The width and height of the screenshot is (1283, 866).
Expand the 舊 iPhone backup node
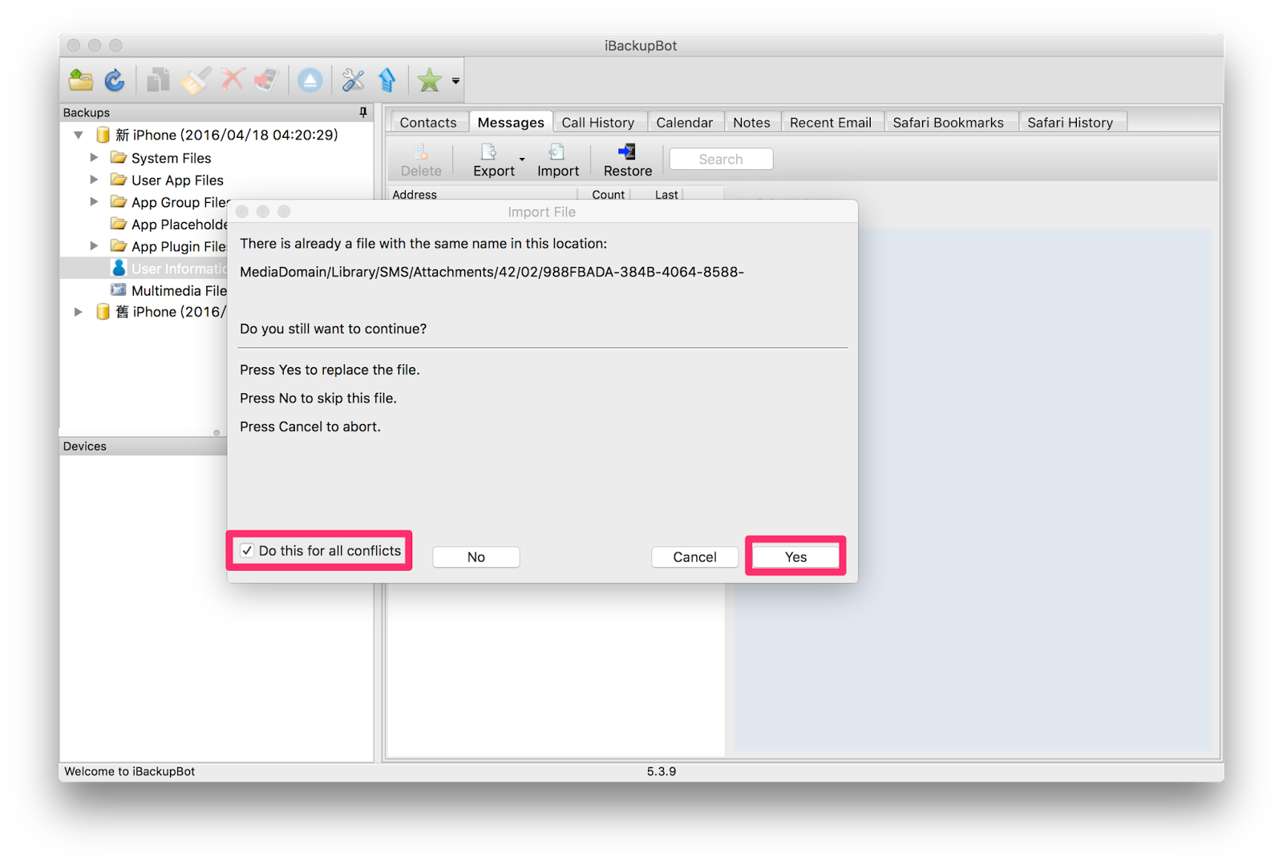point(78,312)
